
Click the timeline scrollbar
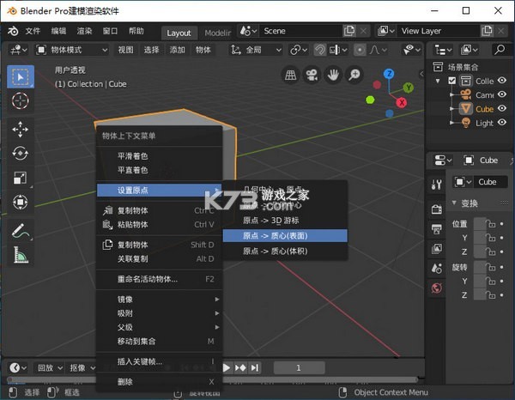point(214,380)
